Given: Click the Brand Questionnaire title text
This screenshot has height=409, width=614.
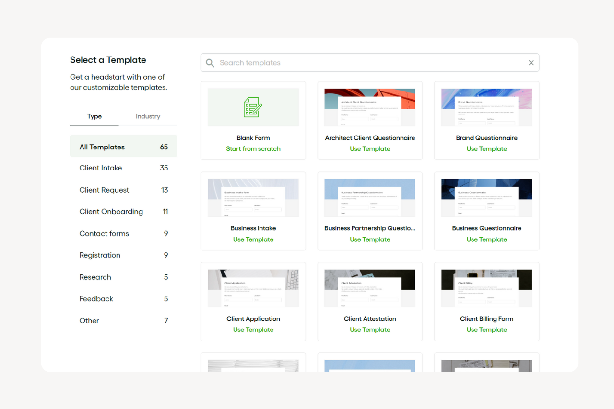Looking at the screenshot, I should click(487, 138).
